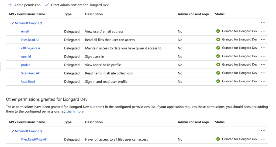This screenshot has height=147, width=276.
Task: Open ellipsis menu for Files.Read.All row
Action: pyautogui.click(x=263, y=40)
